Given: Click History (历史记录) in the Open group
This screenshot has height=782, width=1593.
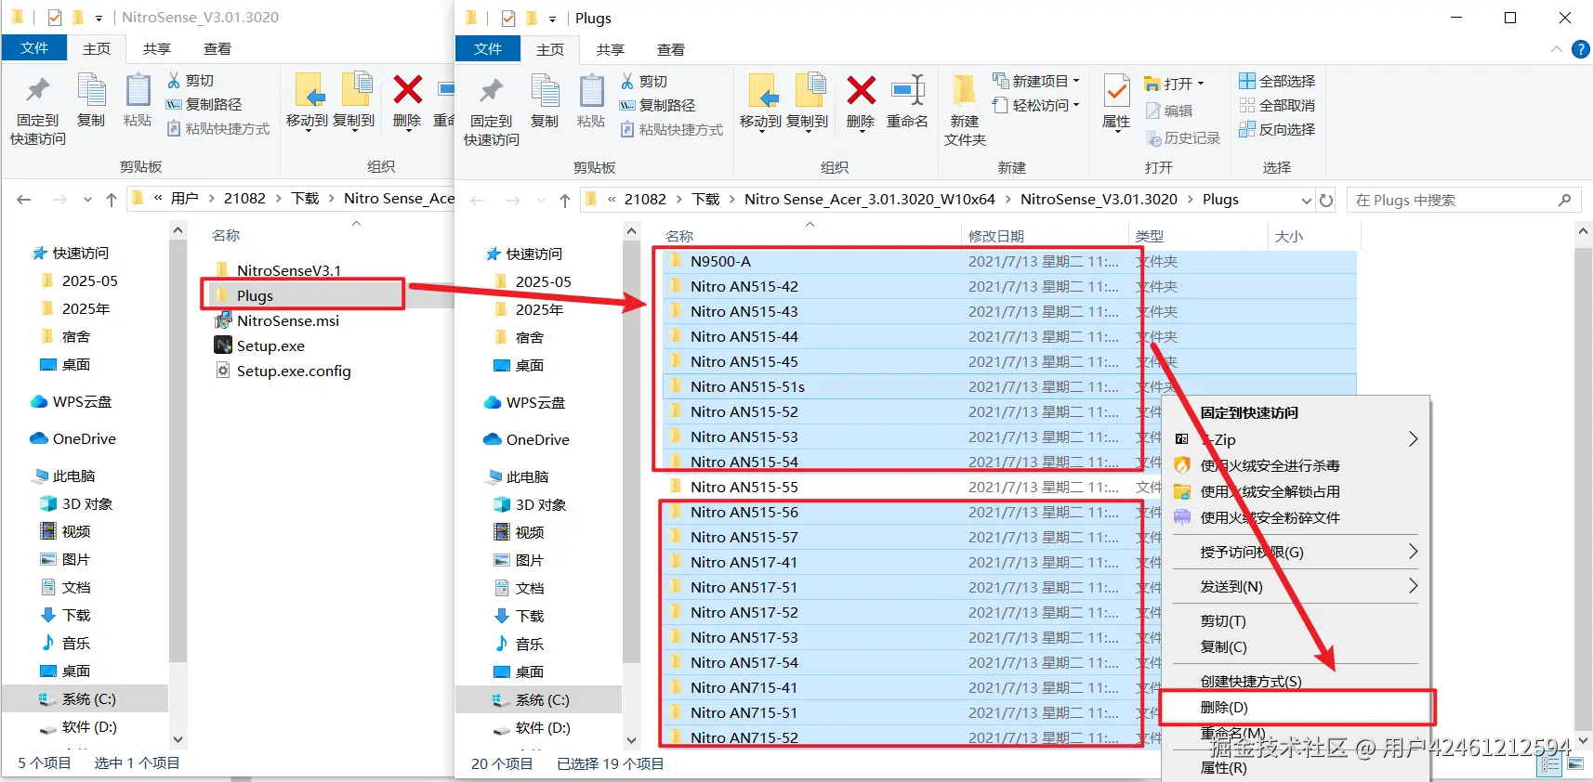Looking at the screenshot, I should coord(1183,138).
